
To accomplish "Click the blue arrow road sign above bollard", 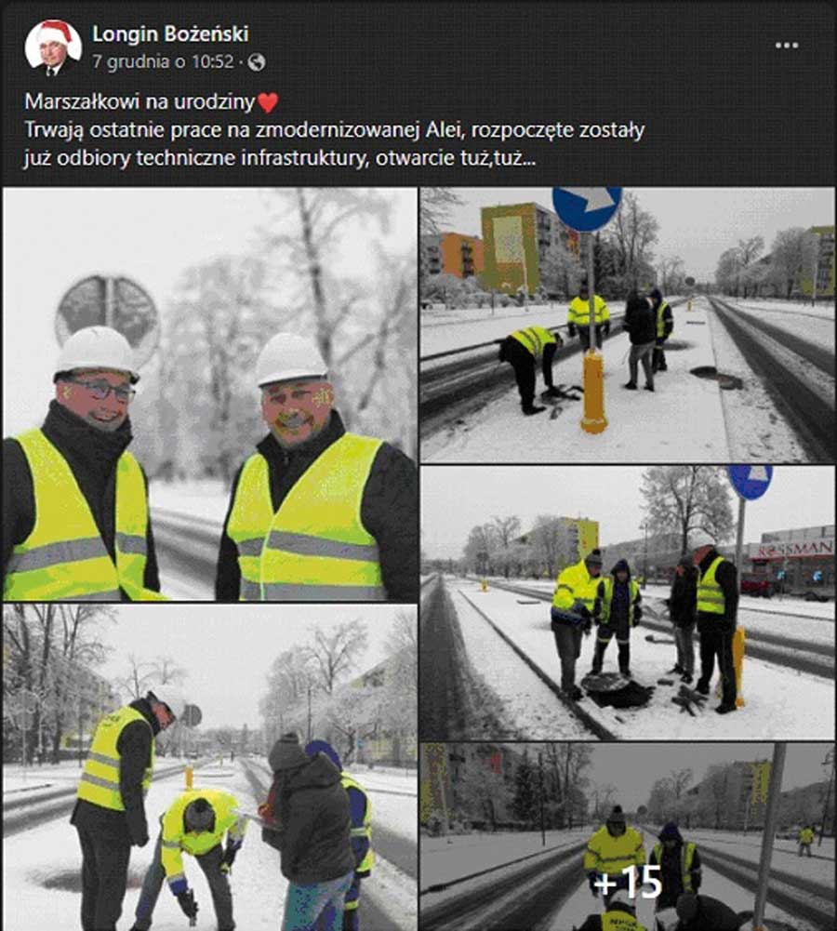I will pos(587,207).
